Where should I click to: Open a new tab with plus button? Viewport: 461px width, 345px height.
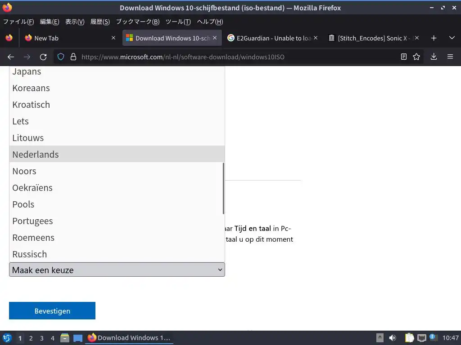click(434, 38)
